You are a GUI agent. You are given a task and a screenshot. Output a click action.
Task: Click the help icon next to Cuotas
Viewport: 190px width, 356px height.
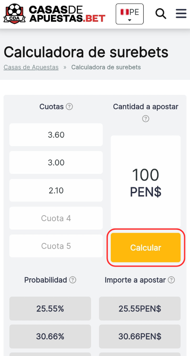(69, 106)
